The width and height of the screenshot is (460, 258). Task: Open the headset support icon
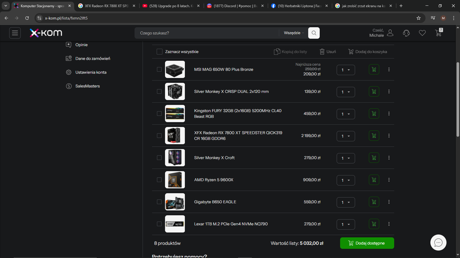406,33
